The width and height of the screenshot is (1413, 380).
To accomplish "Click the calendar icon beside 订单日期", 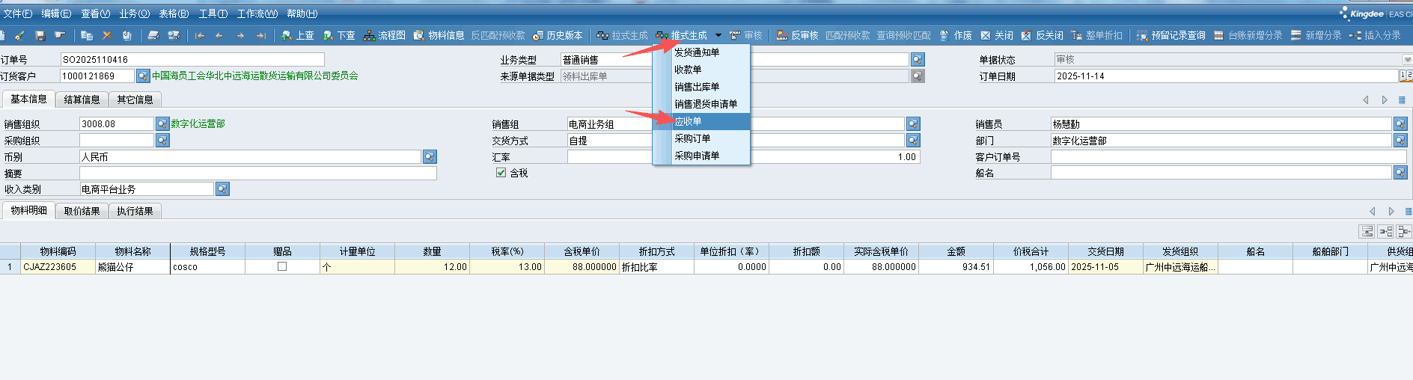I will [x=1405, y=76].
